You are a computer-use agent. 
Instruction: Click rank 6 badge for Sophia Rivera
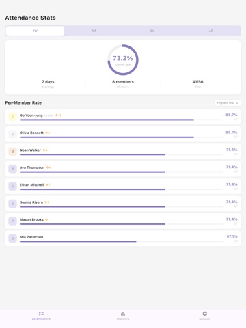click(x=12, y=204)
